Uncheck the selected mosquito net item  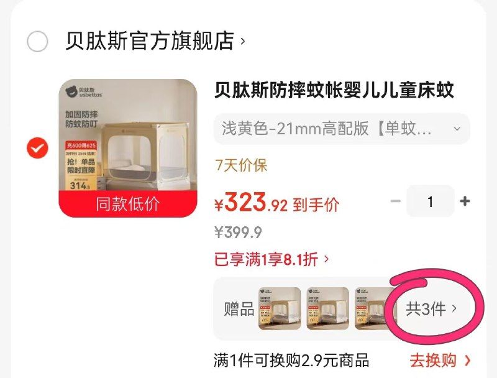point(37,148)
